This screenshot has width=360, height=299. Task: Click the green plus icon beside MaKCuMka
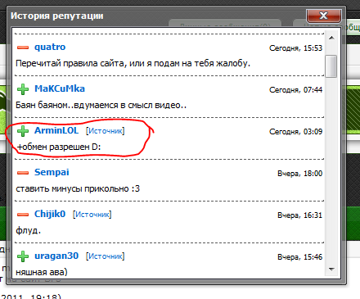click(x=23, y=89)
